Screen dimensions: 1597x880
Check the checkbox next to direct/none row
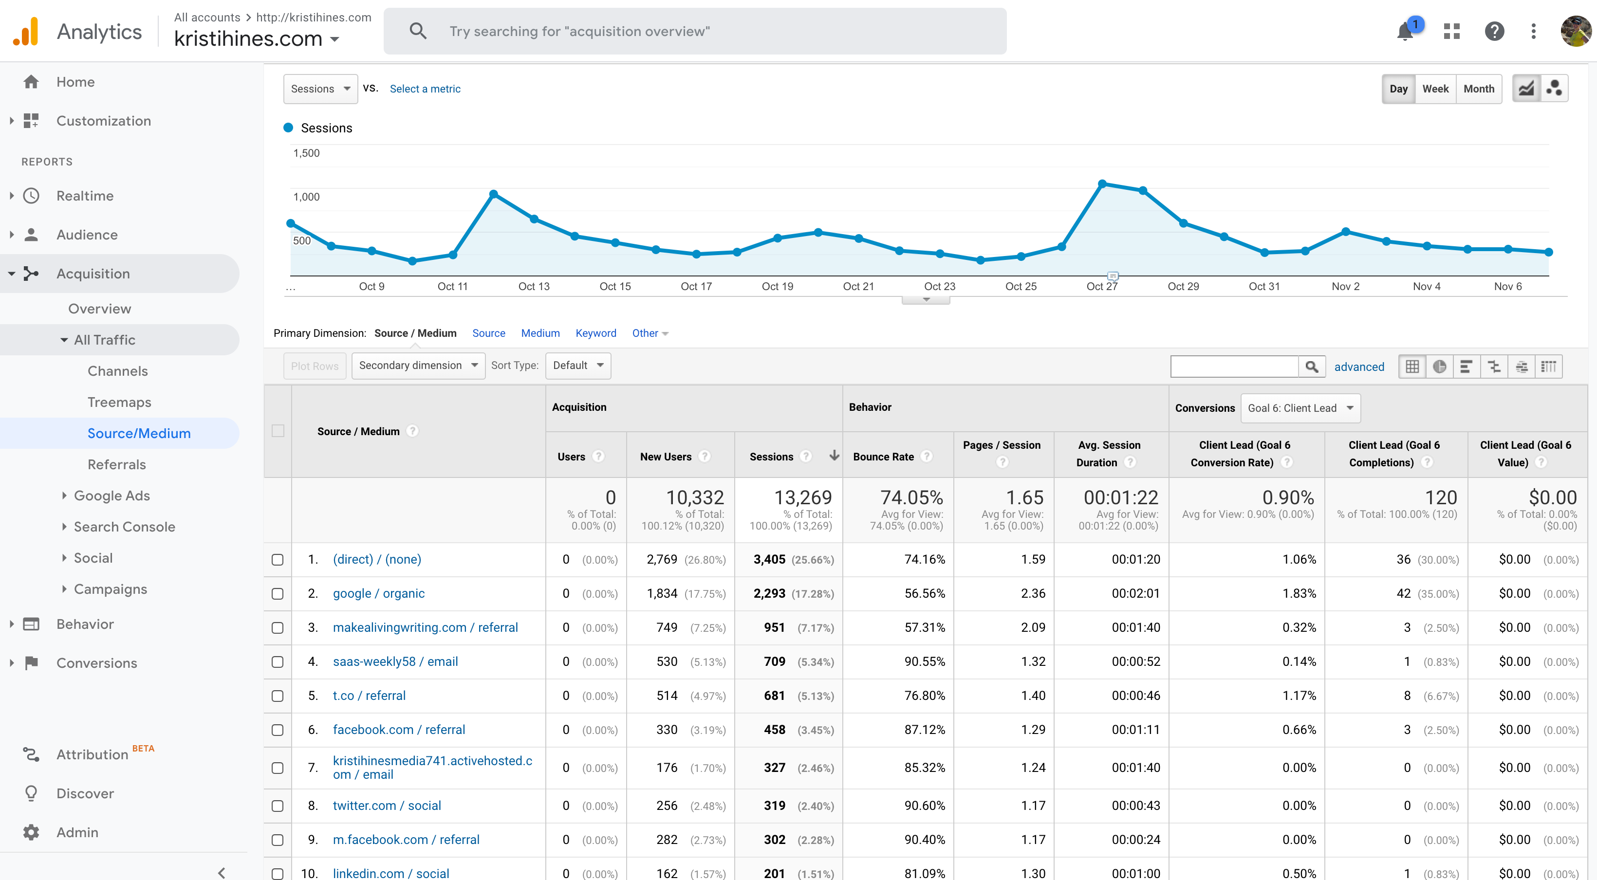click(279, 559)
